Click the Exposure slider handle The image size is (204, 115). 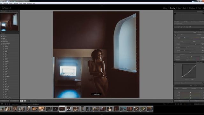(x=190, y=43)
